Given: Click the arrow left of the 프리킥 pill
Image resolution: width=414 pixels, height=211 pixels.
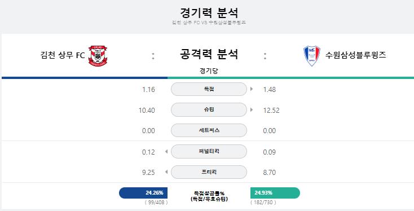Looking at the screenshot, I should [166, 172].
